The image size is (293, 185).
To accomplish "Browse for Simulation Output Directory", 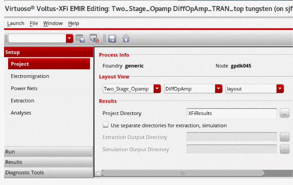I will click(x=284, y=149).
